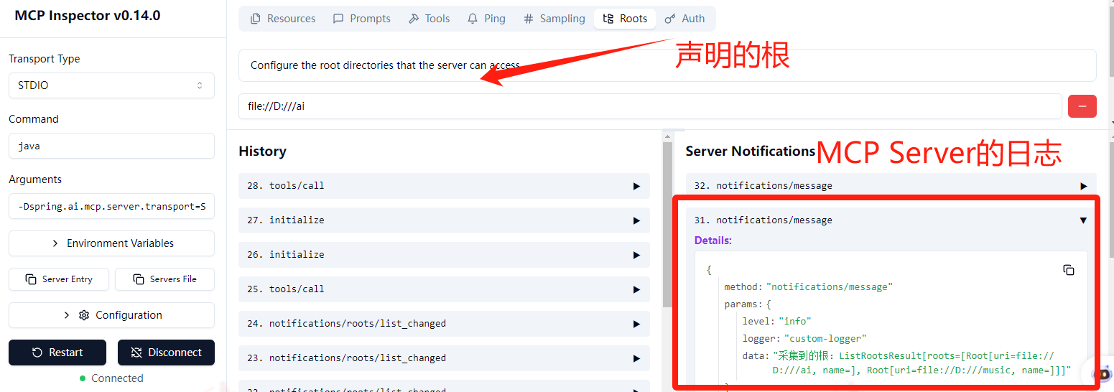The image size is (1114, 392).
Task: Open the Transport Type STDIO dropdown
Action: click(x=111, y=85)
